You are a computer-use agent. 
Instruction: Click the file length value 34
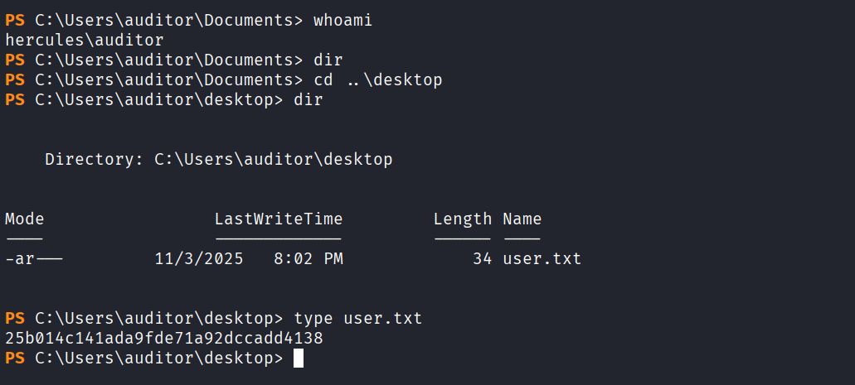tap(483, 259)
